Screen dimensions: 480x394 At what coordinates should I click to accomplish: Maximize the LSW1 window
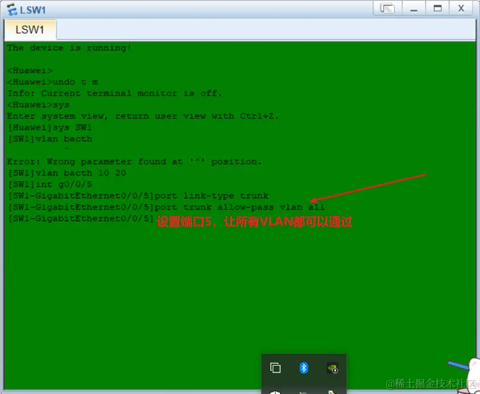click(x=437, y=9)
